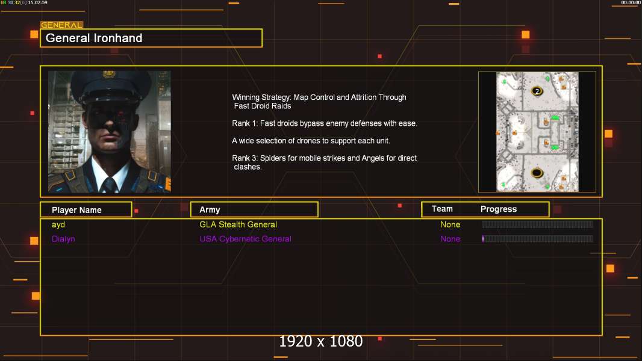Click USA Cybernetic General army entry
This screenshot has height=361, width=642.
click(x=245, y=239)
